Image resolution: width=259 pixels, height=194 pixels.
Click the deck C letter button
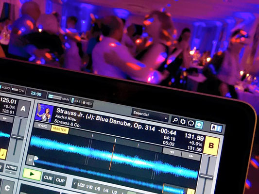tap(7, 188)
